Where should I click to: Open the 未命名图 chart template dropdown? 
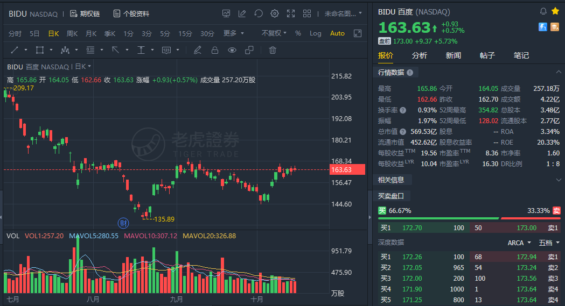(x=343, y=13)
